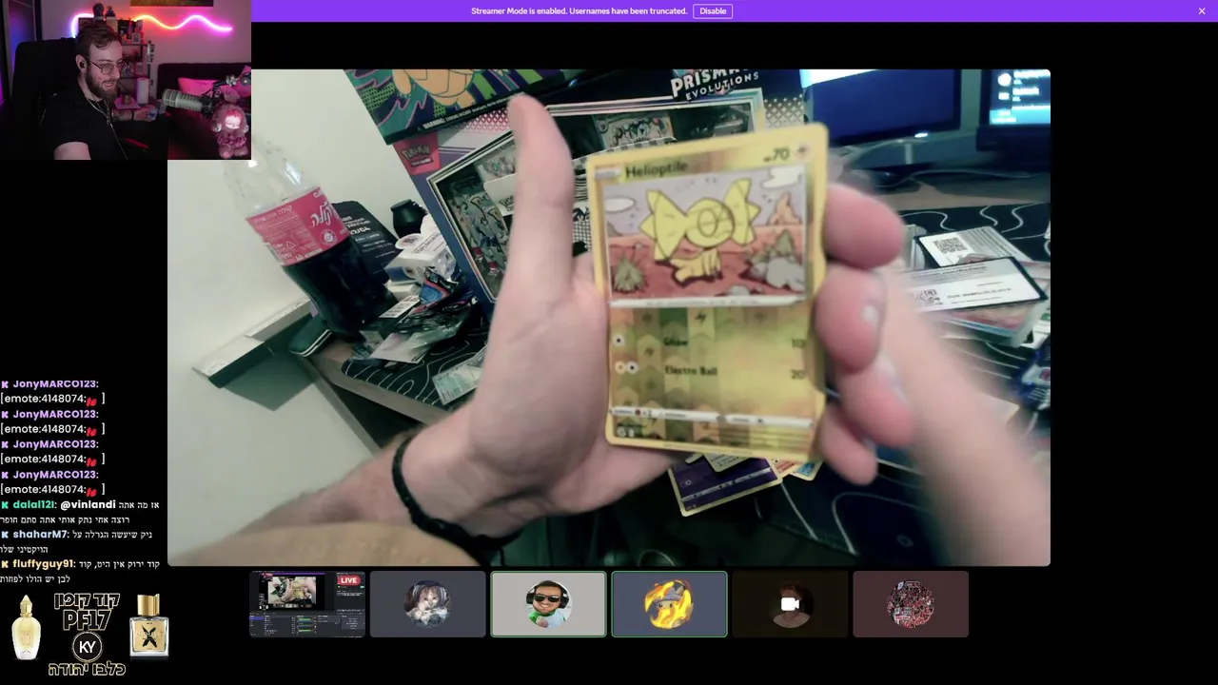1218x685 pixels.
Task: Click the Kick badge beside fluffyguy91
Action: coord(5,564)
